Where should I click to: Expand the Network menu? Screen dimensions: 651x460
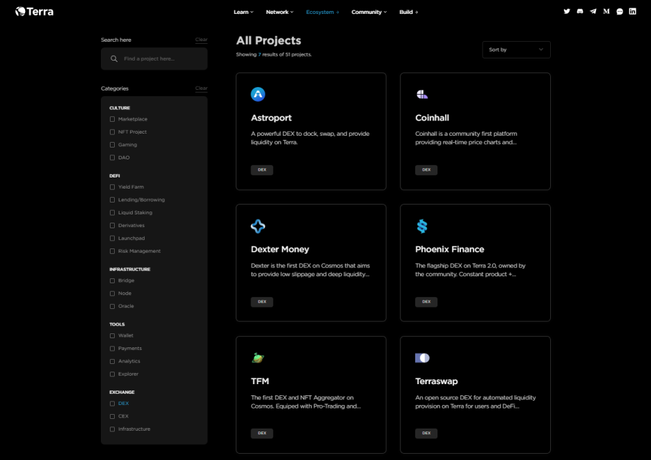pyautogui.click(x=280, y=12)
